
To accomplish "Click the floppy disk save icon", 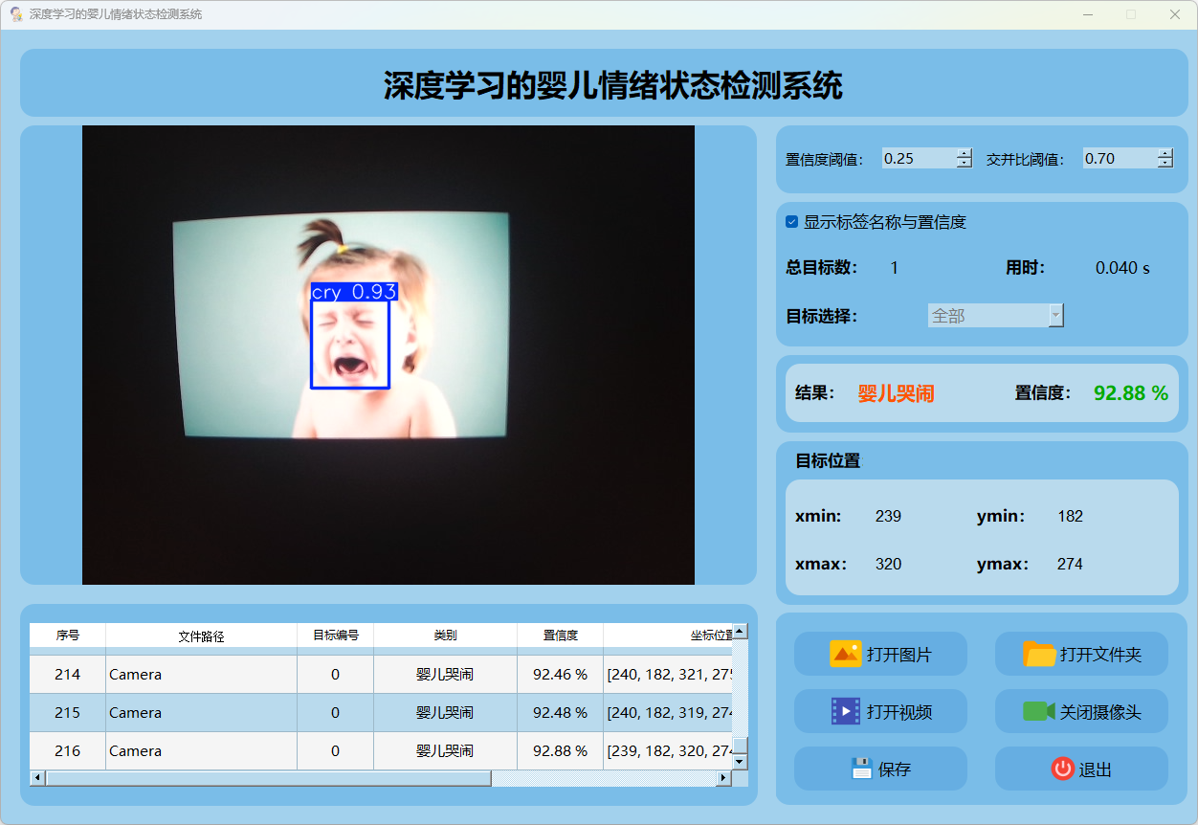I will 861,769.
